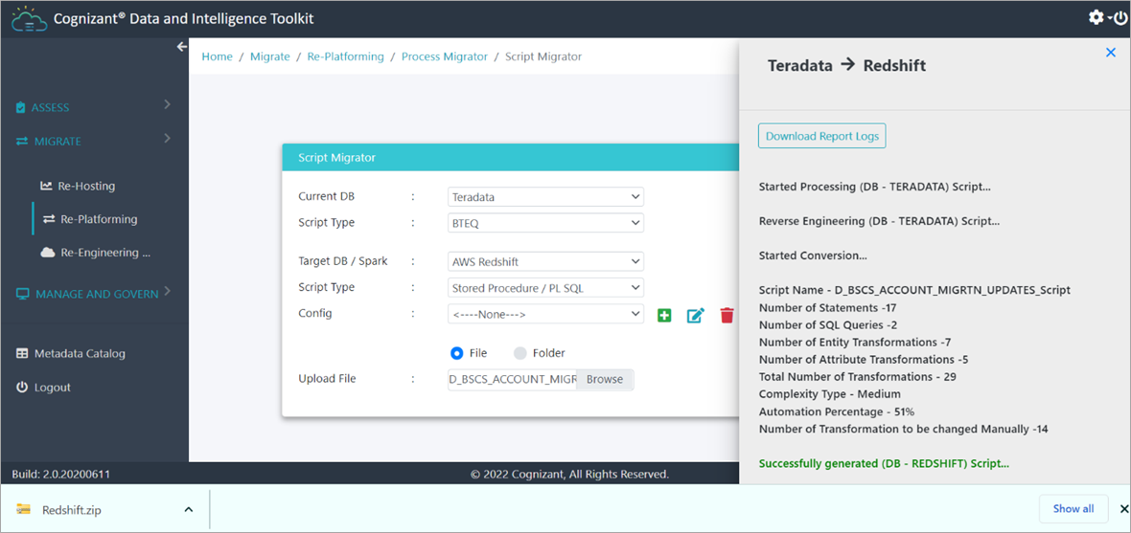
Task: Collapse sidebar with the left arrow icon
Action: (182, 47)
